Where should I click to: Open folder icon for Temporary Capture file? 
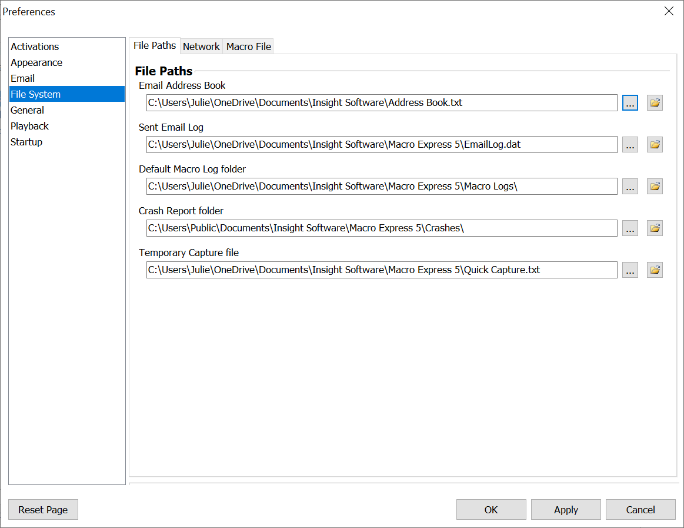coord(655,270)
